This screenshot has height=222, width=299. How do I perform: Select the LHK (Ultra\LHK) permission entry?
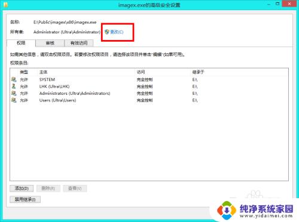(x=149, y=87)
